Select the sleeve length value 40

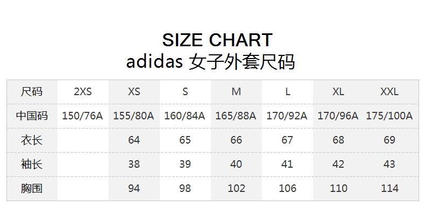point(236,164)
